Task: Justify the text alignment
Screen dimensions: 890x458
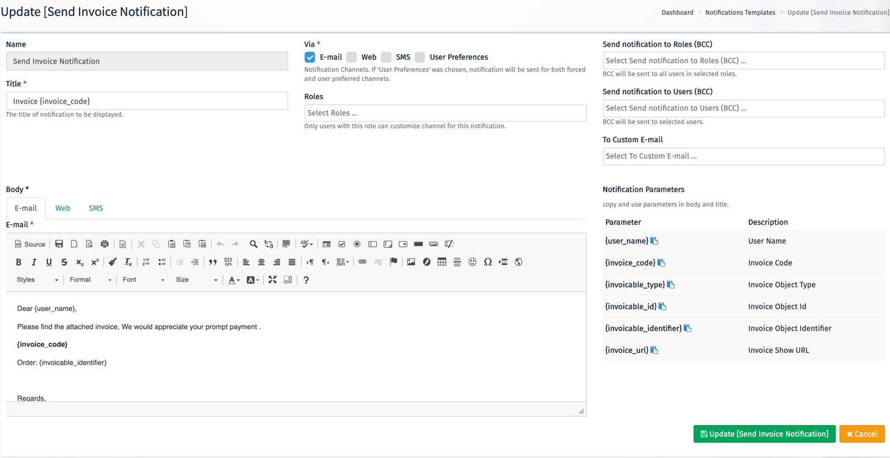Action: click(292, 262)
